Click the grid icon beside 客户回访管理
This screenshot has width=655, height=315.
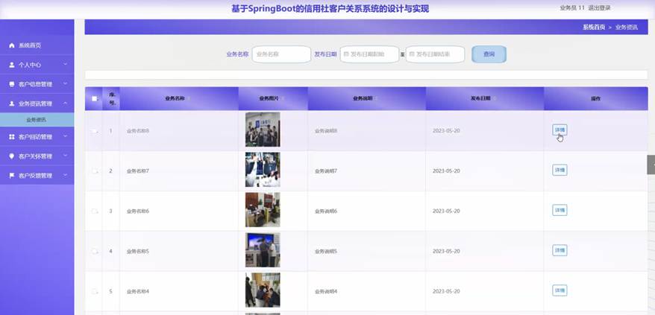pyautogui.click(x=12, y=137)
